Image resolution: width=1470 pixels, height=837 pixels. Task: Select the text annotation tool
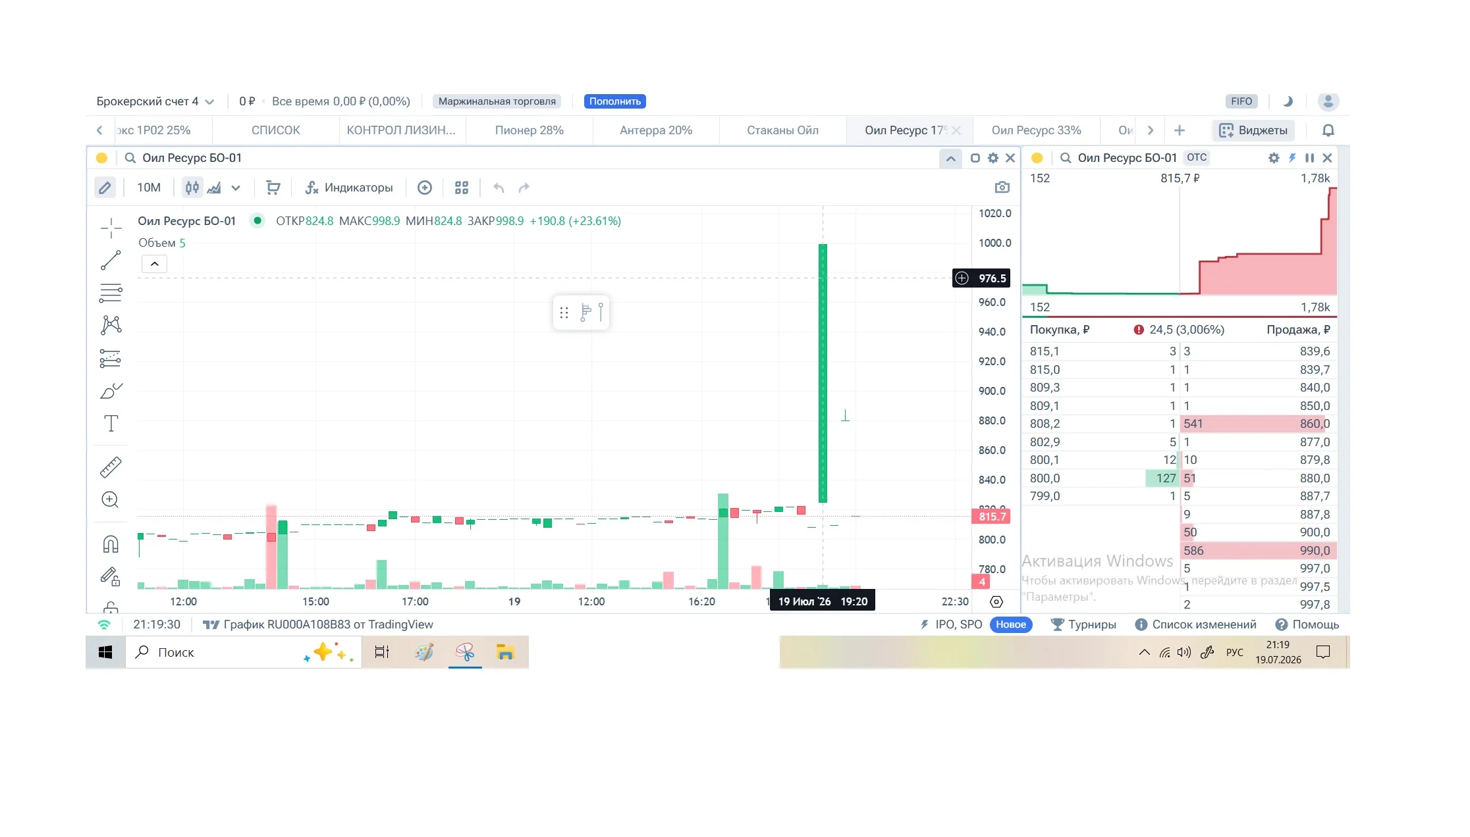111,423
